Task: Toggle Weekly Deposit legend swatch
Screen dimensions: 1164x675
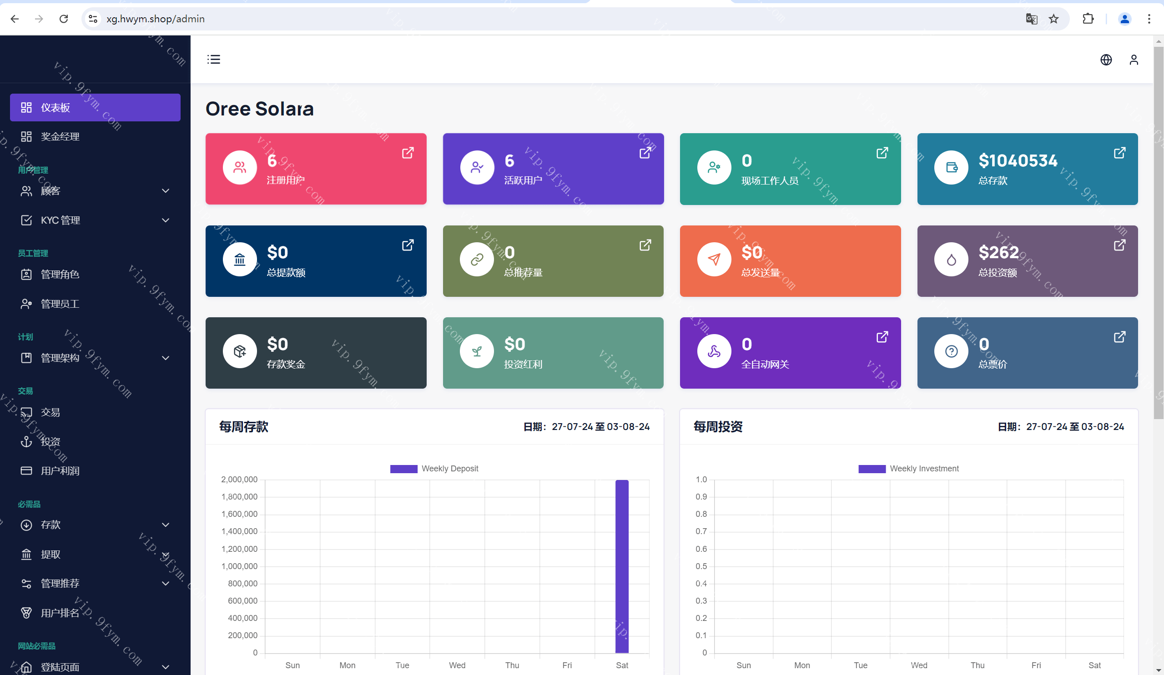Action: pyautogui.click(x=403, y=469)
